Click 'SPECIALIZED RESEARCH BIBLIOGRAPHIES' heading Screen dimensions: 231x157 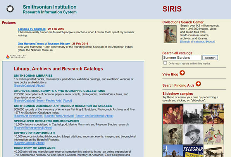tap(47, 121)
